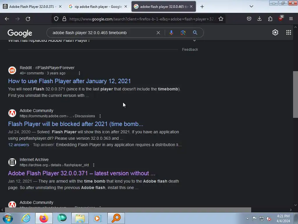This screenshot has width=298, height=224.
Task: Send Feedback on People also ask
Action: [x=190, y=50]
